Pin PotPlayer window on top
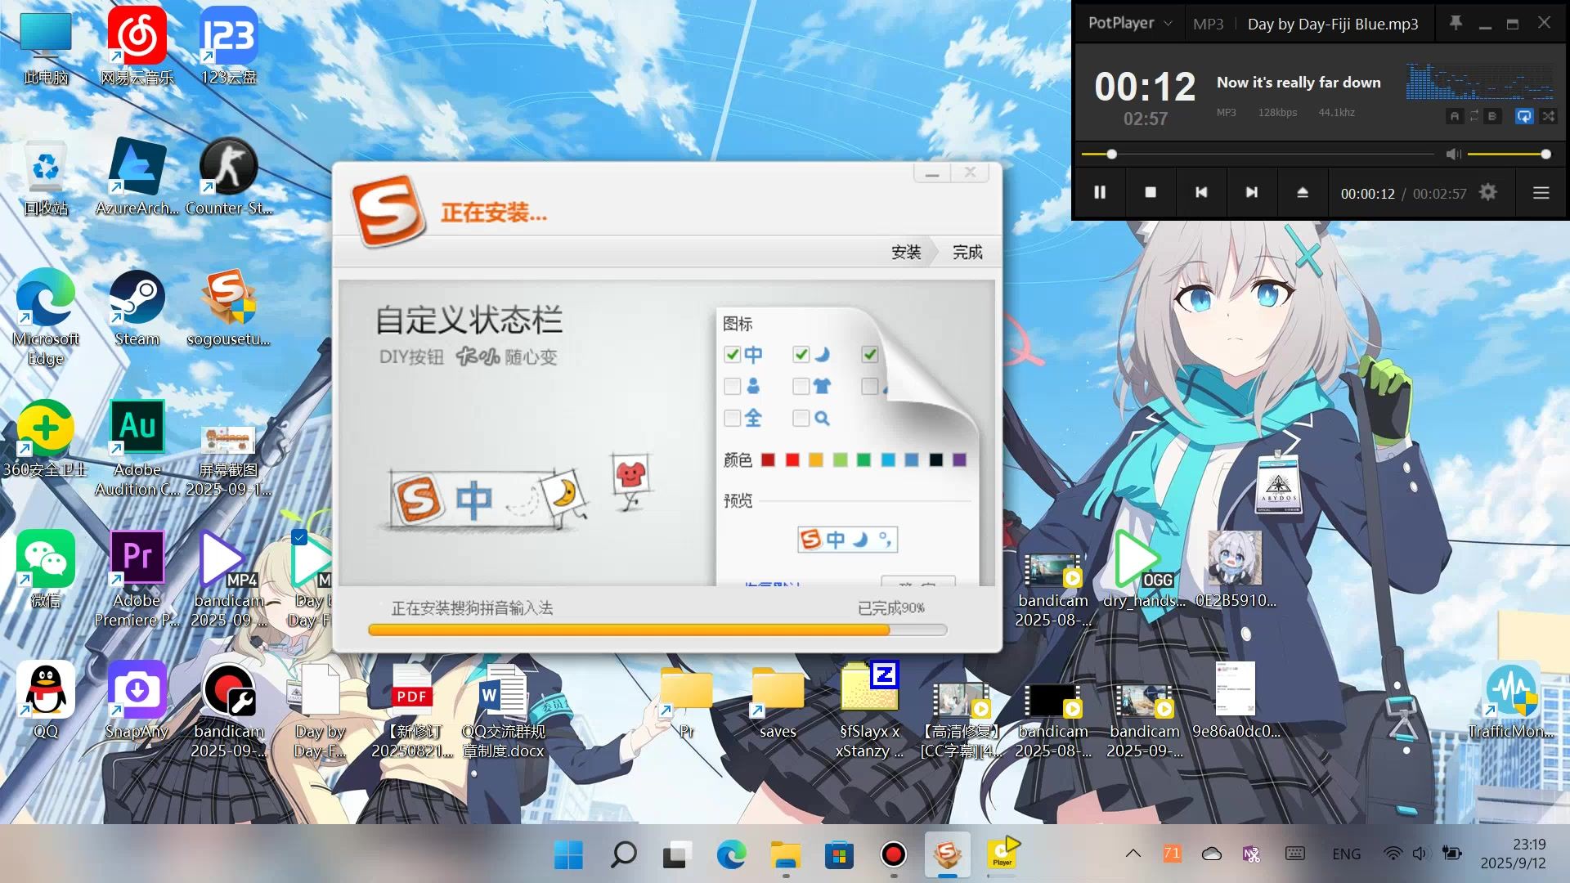This screenshot has width=1570, height=883. pos(1456,23)
